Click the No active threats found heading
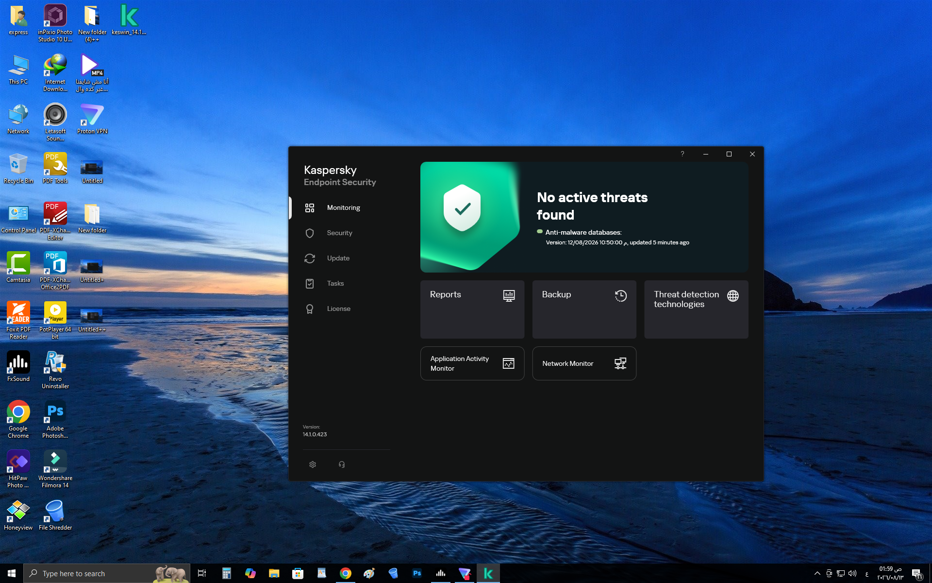 [x=592, y=206]
